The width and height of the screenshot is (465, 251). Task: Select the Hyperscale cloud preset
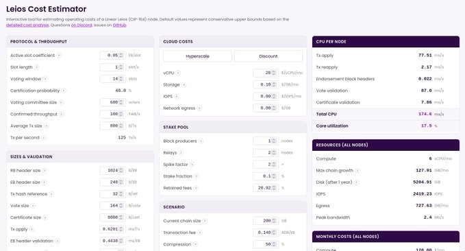pyautogui.click(x=197, y=56)
